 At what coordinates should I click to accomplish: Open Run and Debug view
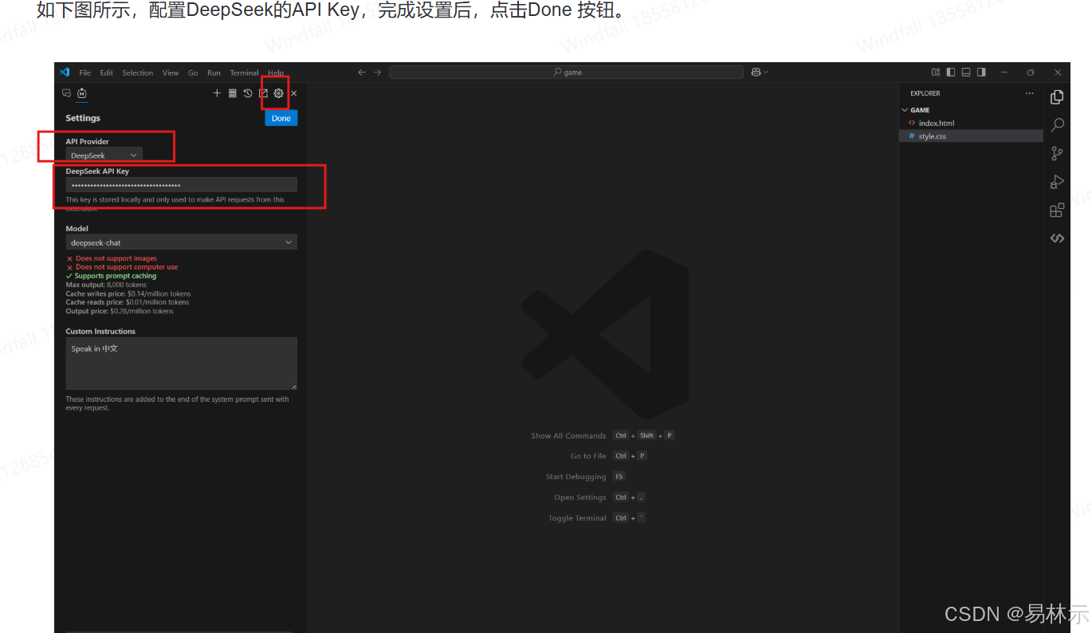(x=1057, y=183)
